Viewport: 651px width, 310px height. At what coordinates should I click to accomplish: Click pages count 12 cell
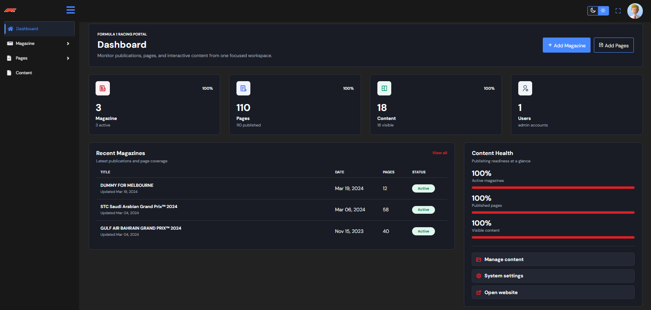[385, 188]
